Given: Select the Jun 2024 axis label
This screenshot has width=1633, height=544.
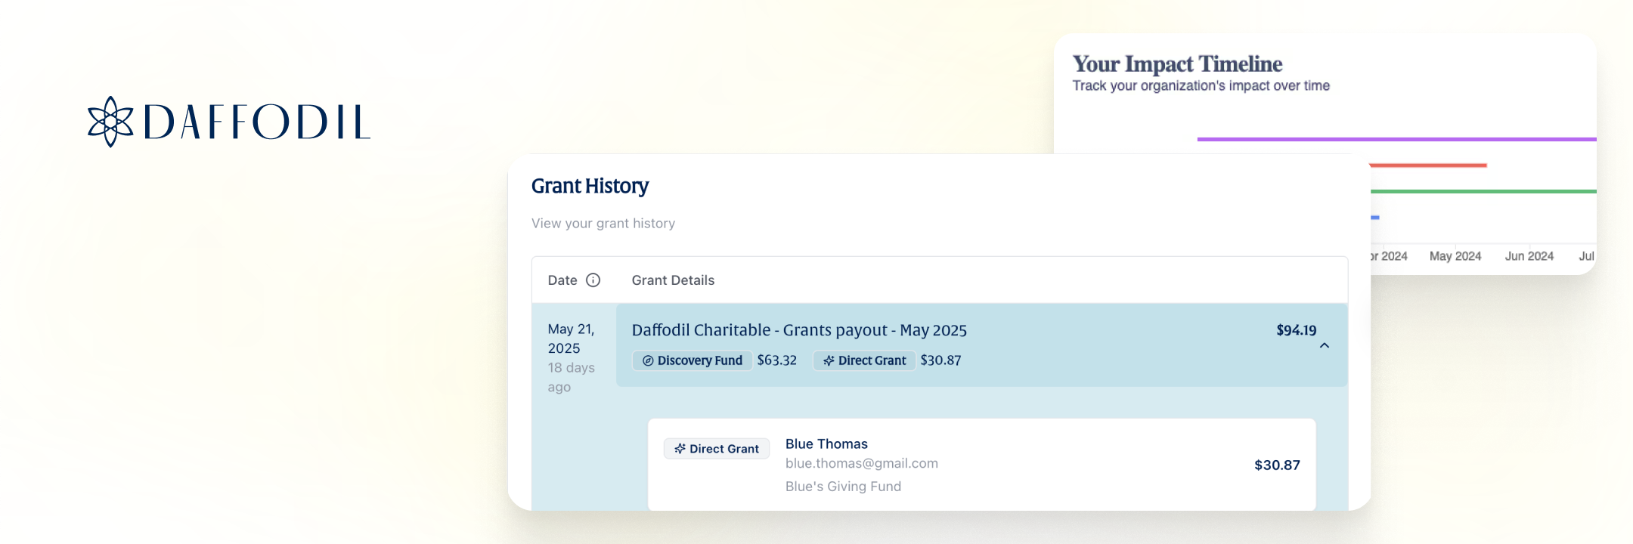Looking at the screenshot, I should coord(1529,256).
